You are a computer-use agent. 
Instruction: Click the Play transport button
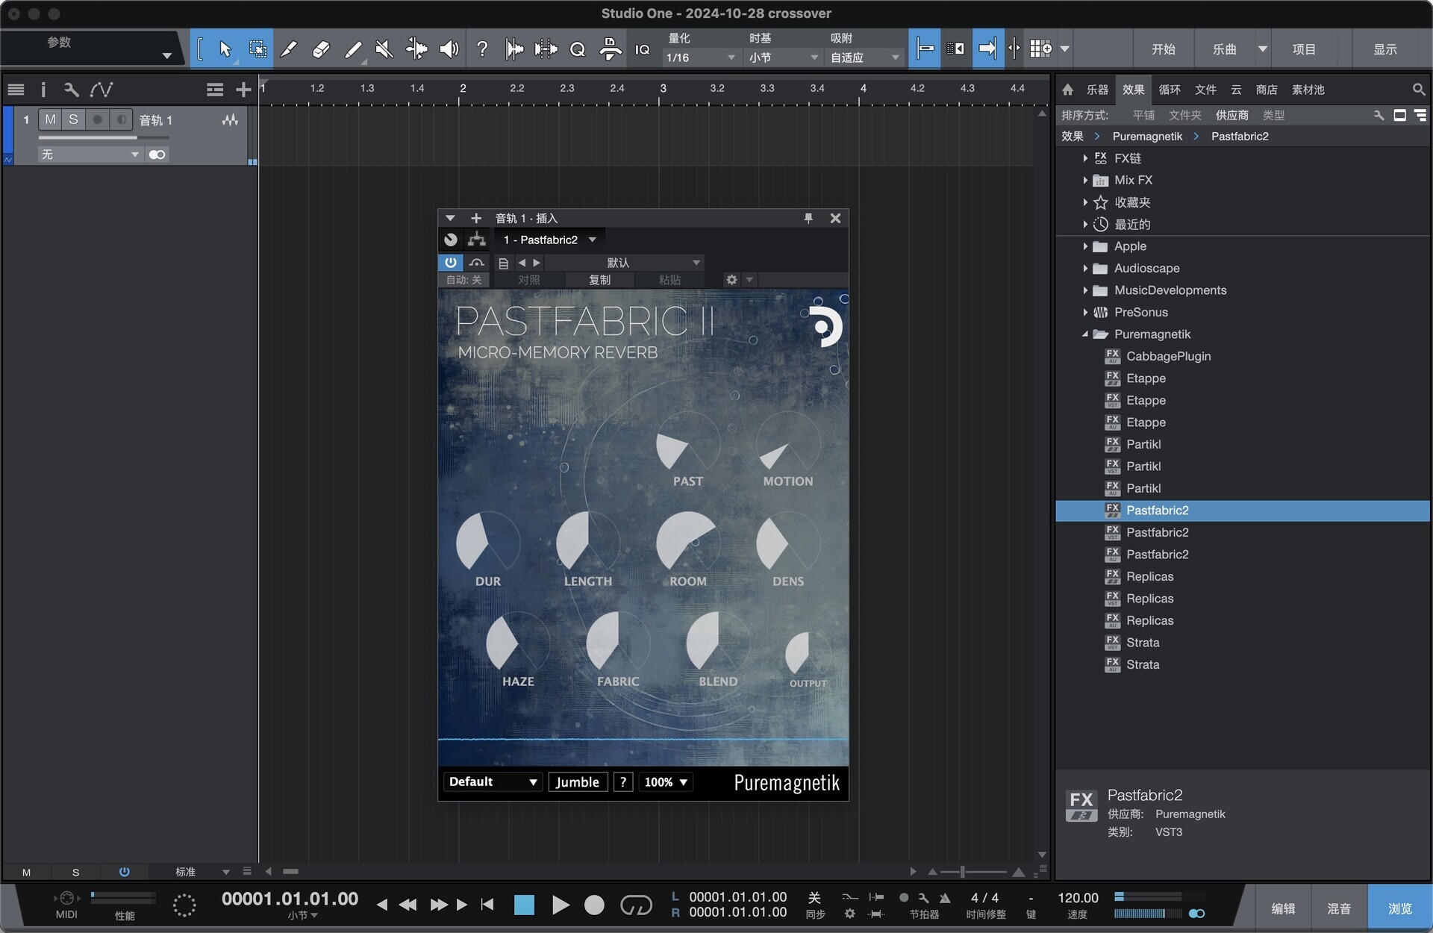560,905
